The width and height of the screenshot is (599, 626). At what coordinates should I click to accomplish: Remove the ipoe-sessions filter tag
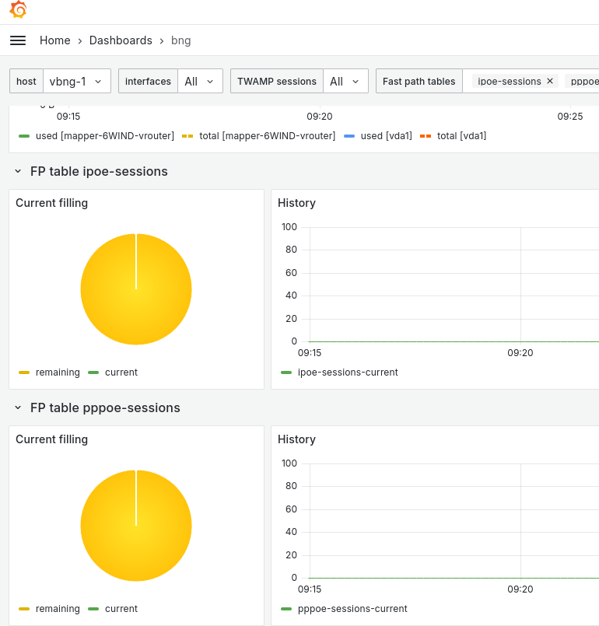click(550, 81)
